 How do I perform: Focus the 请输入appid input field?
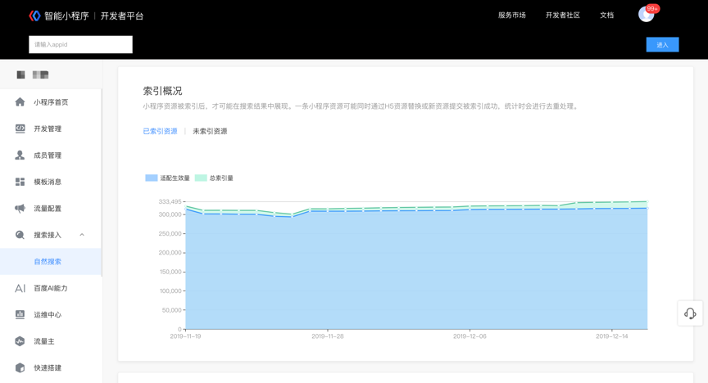pos(80,45)
